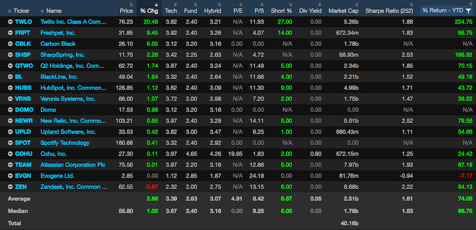The width and height of the screenshot is (476, 230).
Task: Remove HUBS using its minus icon
Action: click(x=10, y=88)
